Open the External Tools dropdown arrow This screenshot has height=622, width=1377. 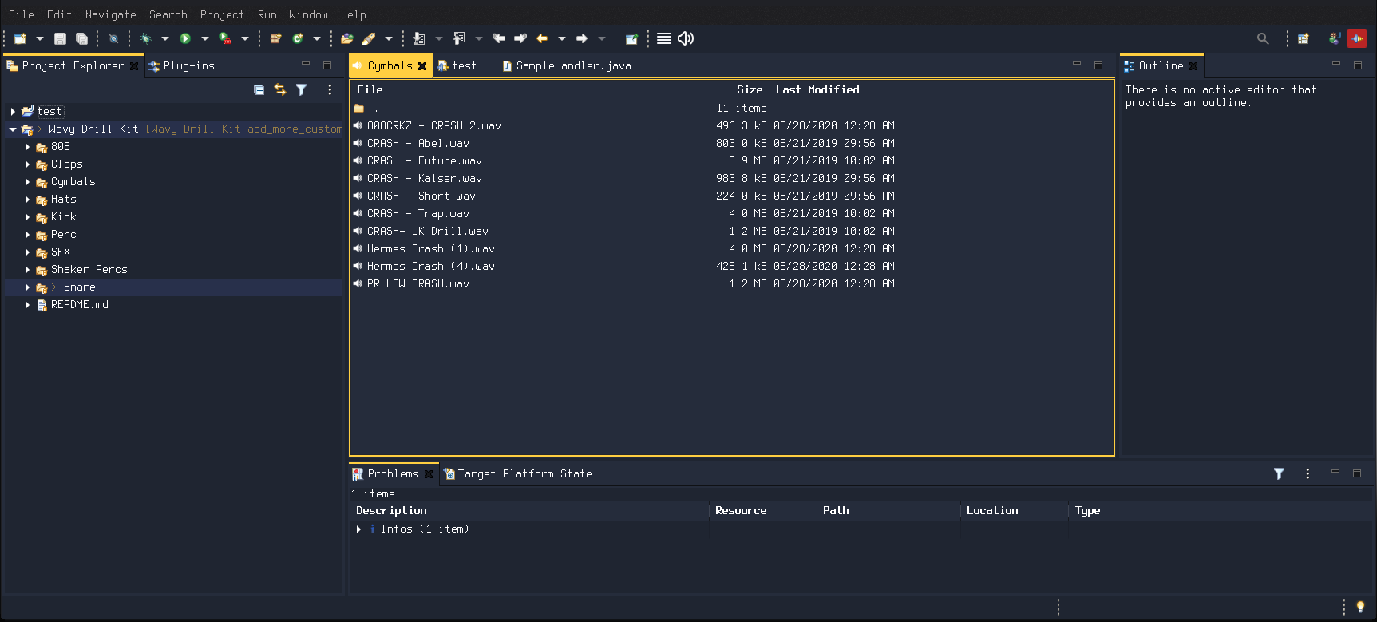click(245, 38)
